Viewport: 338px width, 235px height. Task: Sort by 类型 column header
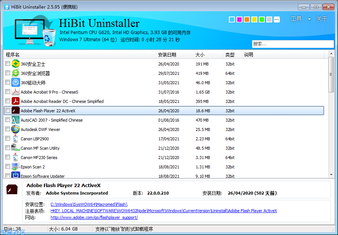point(232,55)
